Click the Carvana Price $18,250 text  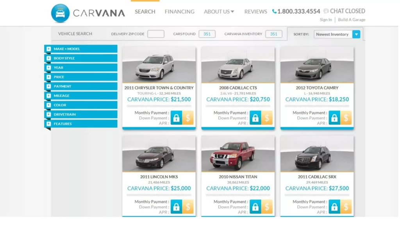tap(317, 100)
